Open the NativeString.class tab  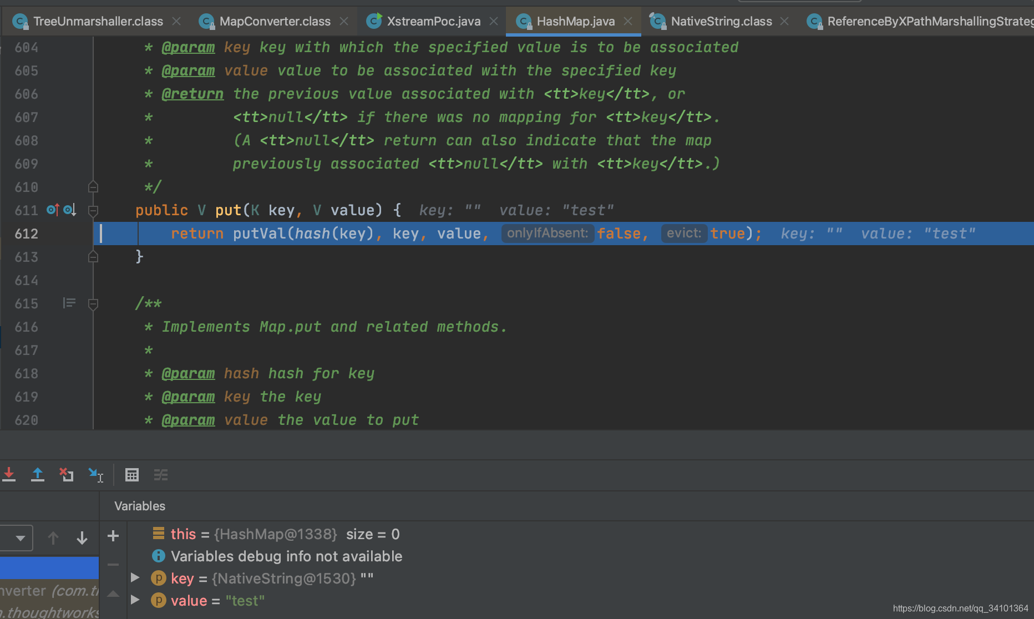(x=721, y=21)
